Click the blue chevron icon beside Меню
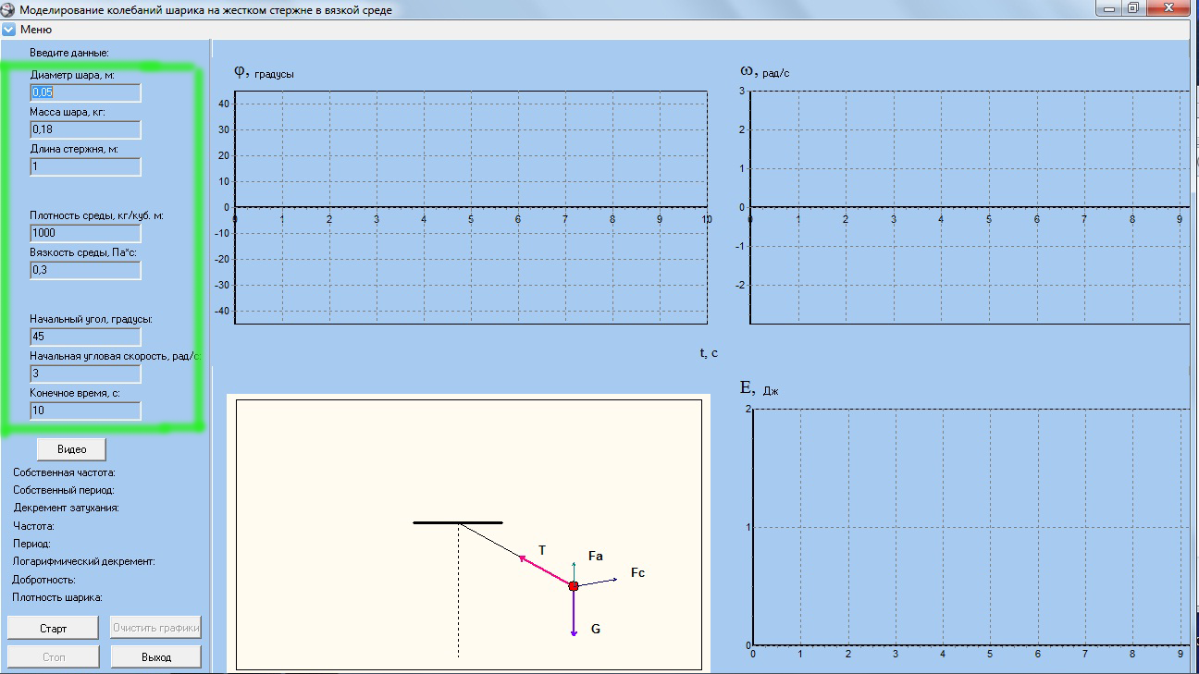This screenshot has height=674, width=1199. point(9,30)
